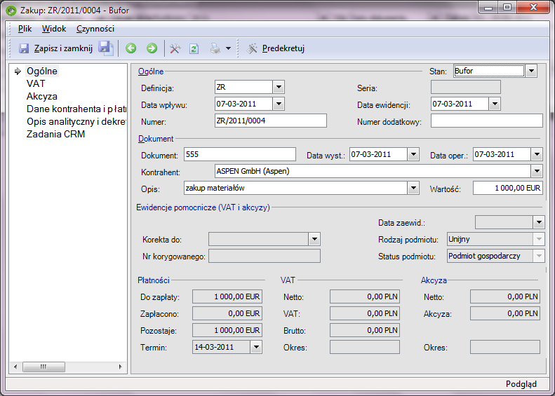This screenshot has height=396, width=555.
Task: Expand the Stan dropdown showing Bufor
Action: (531, 71)
